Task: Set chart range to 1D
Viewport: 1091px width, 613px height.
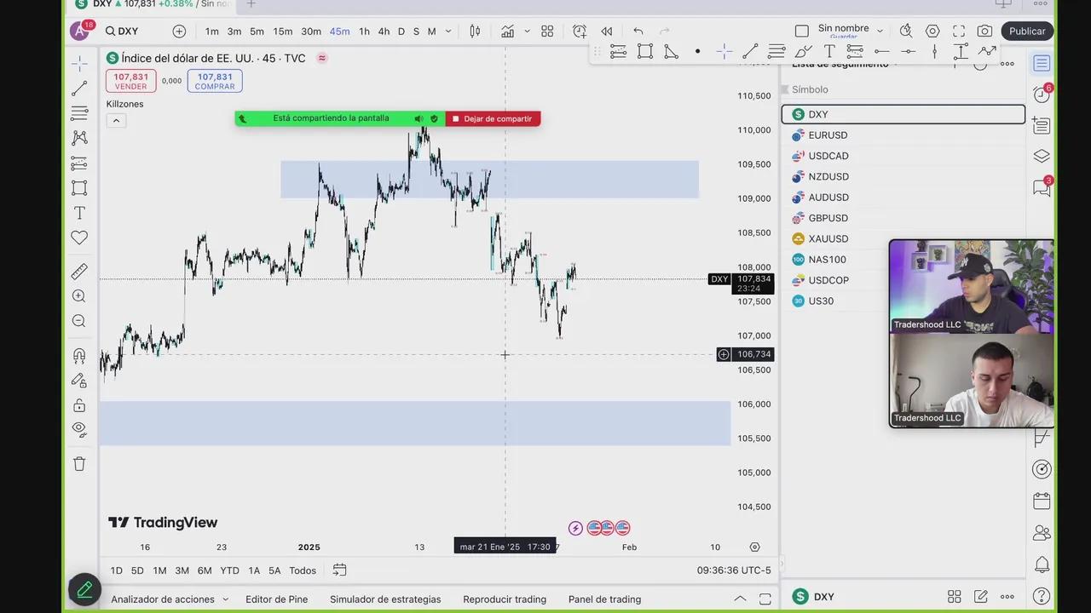Action: click(116, 570)
